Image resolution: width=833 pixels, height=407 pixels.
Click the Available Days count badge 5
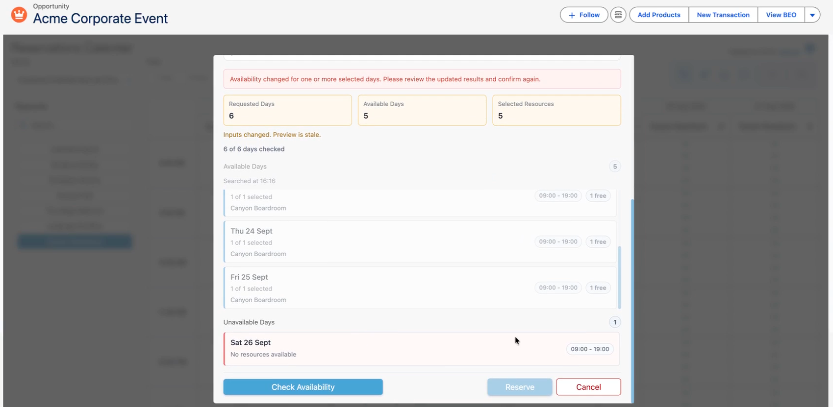coord(615,167)
